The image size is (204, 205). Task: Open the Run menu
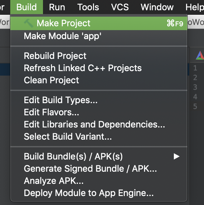(57, 7)
